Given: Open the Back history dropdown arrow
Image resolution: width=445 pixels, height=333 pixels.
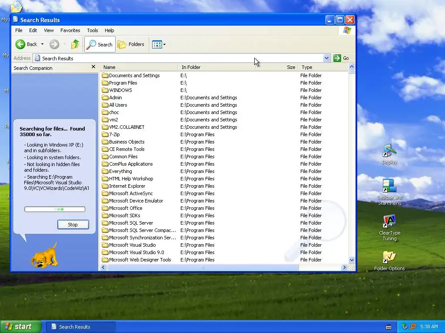Looking at the screenshot, I should point(42,44).
